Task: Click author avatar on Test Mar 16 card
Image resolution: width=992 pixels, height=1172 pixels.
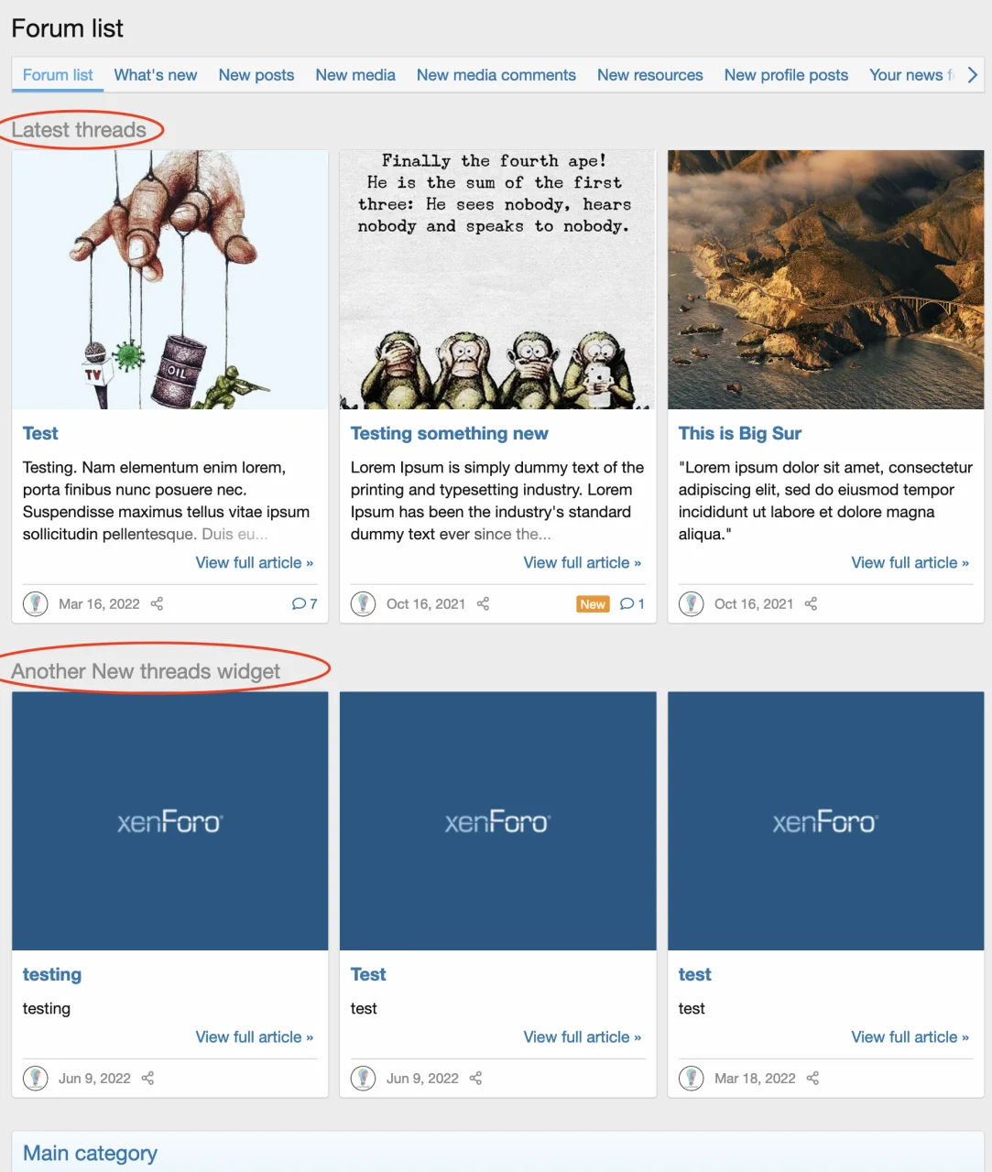Action: (x=35, y=604)
